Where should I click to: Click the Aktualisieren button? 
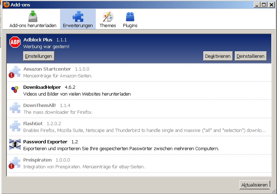click(254, 185)
